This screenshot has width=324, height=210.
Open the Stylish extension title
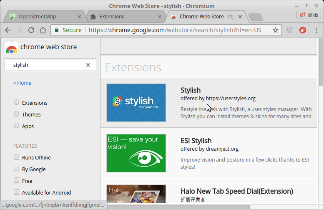pyautogui.click(x=191, y=90)
